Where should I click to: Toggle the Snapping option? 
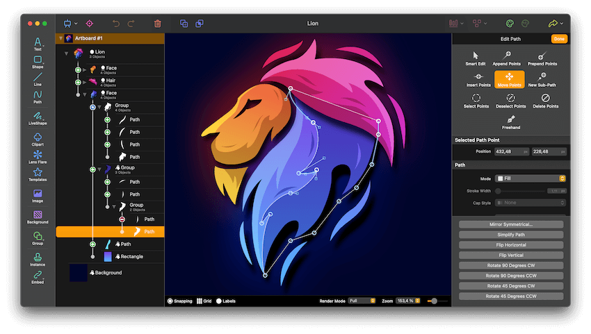tap(179, 301)
